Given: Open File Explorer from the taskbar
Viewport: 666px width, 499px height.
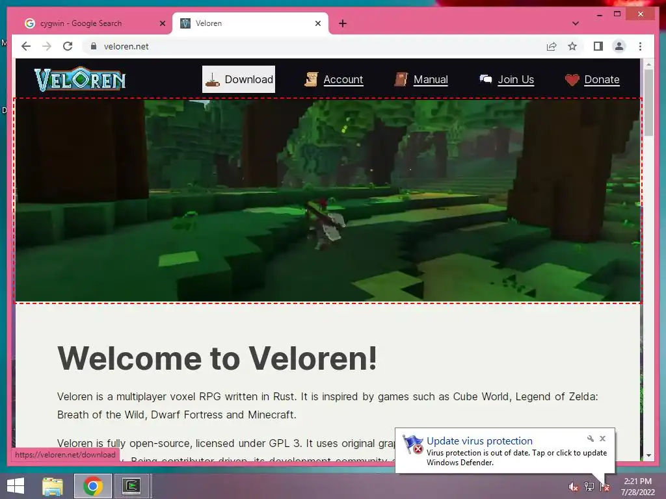Looking at the screenshot, I should pyautogui.click(x=53, y=486).
